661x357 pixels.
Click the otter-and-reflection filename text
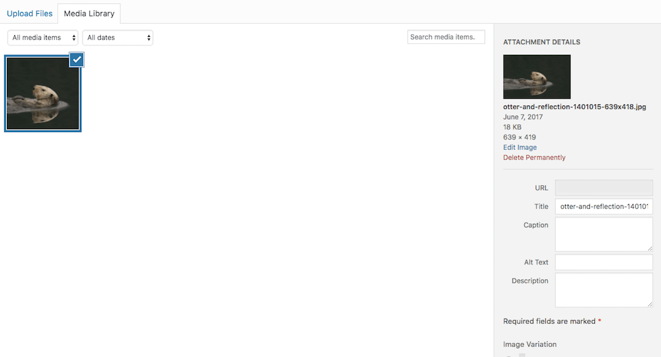point(575,107)
